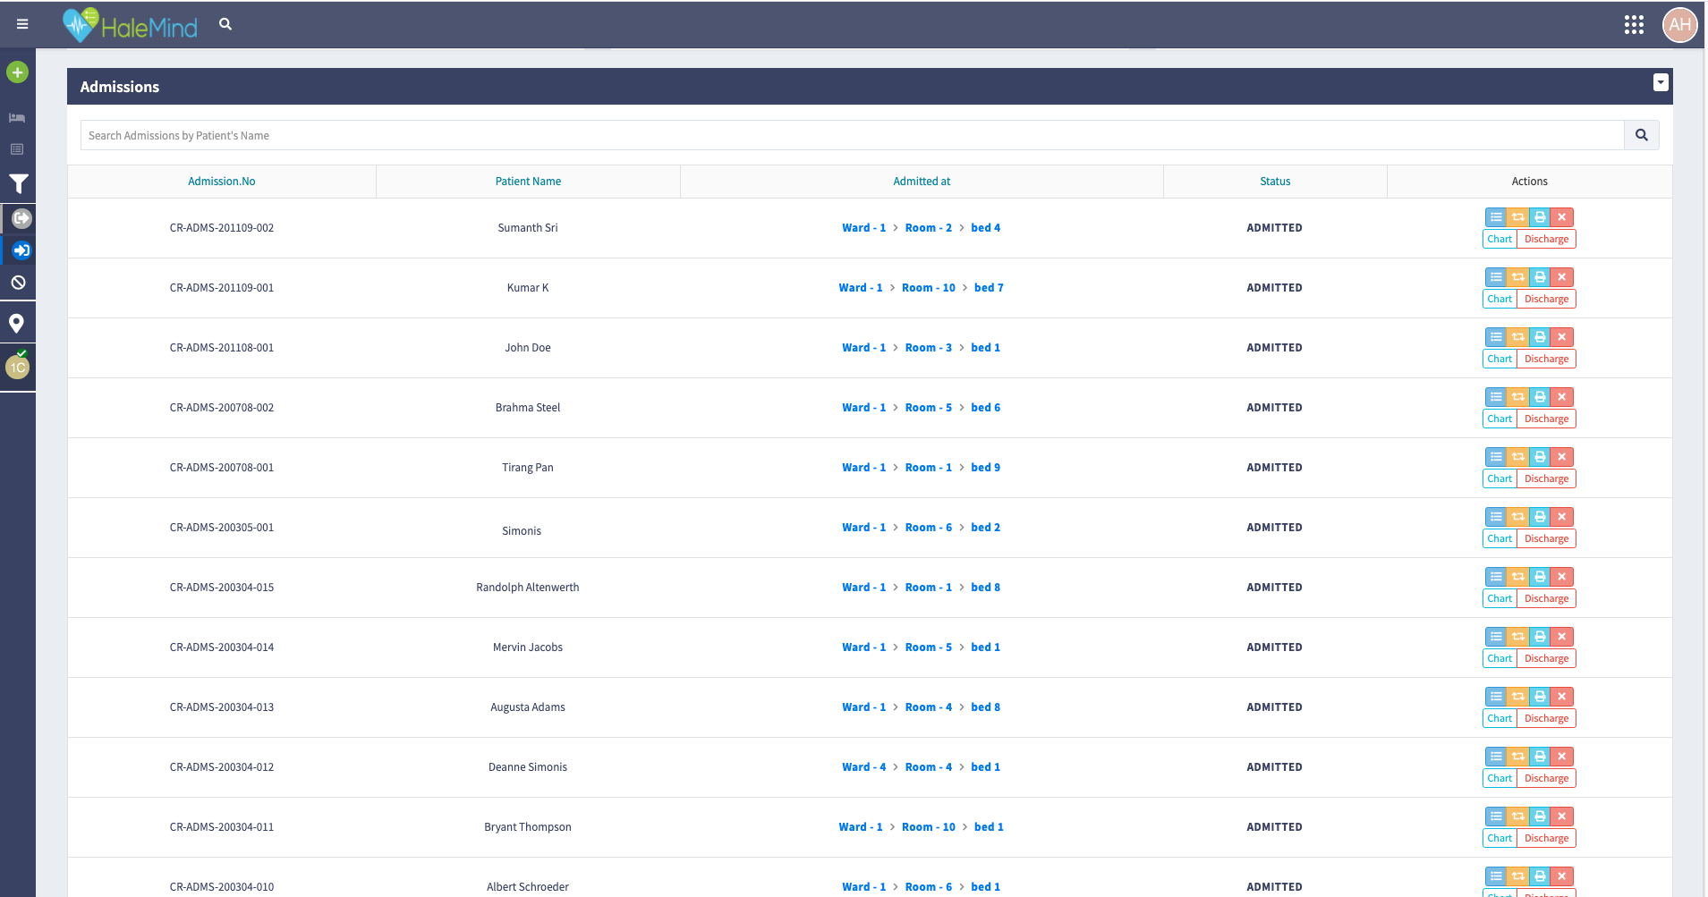1708x897 pixels.
Task: Discharge patient Sumanth Sri
Action: pyautogui.click(x=1547, y=239)
